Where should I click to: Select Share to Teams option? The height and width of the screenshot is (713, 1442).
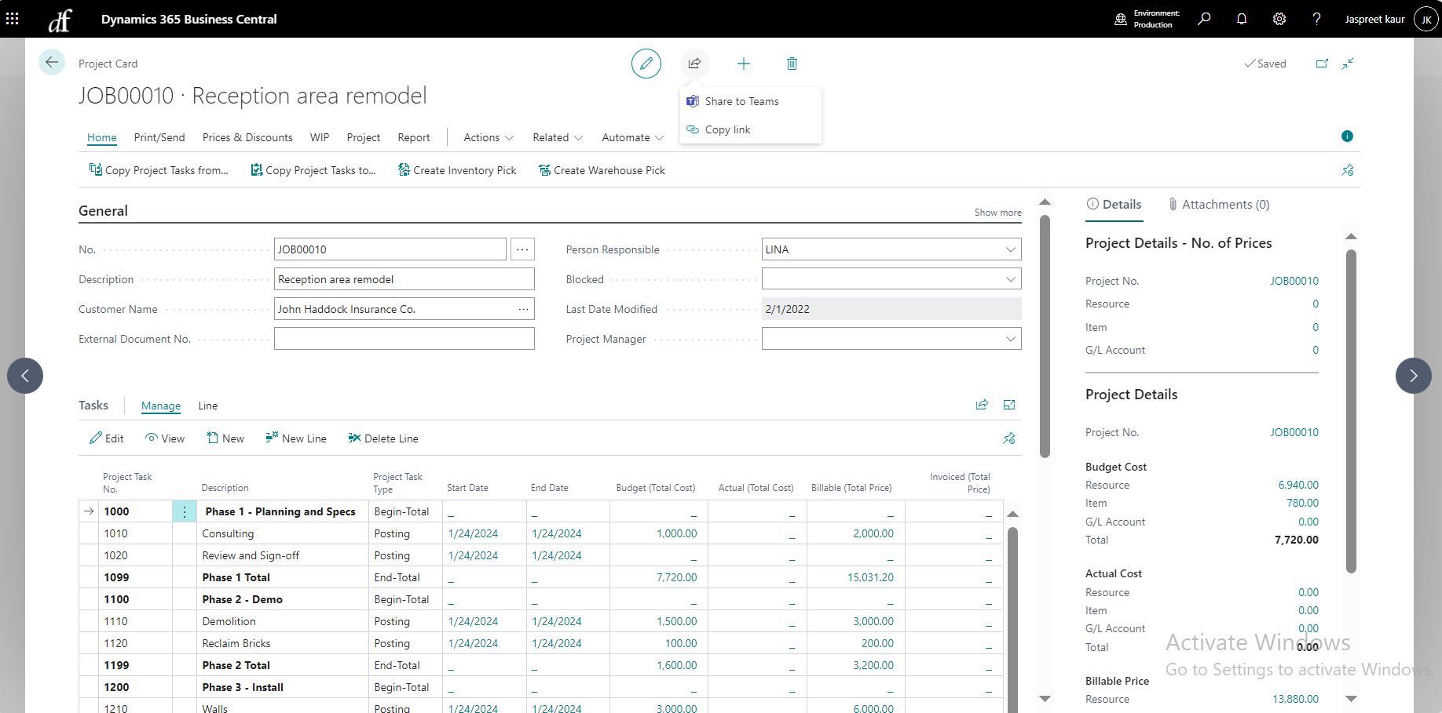click(741, 101)
